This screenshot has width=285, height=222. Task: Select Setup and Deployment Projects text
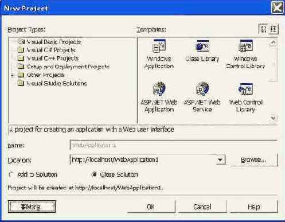(x=68, y=67)
